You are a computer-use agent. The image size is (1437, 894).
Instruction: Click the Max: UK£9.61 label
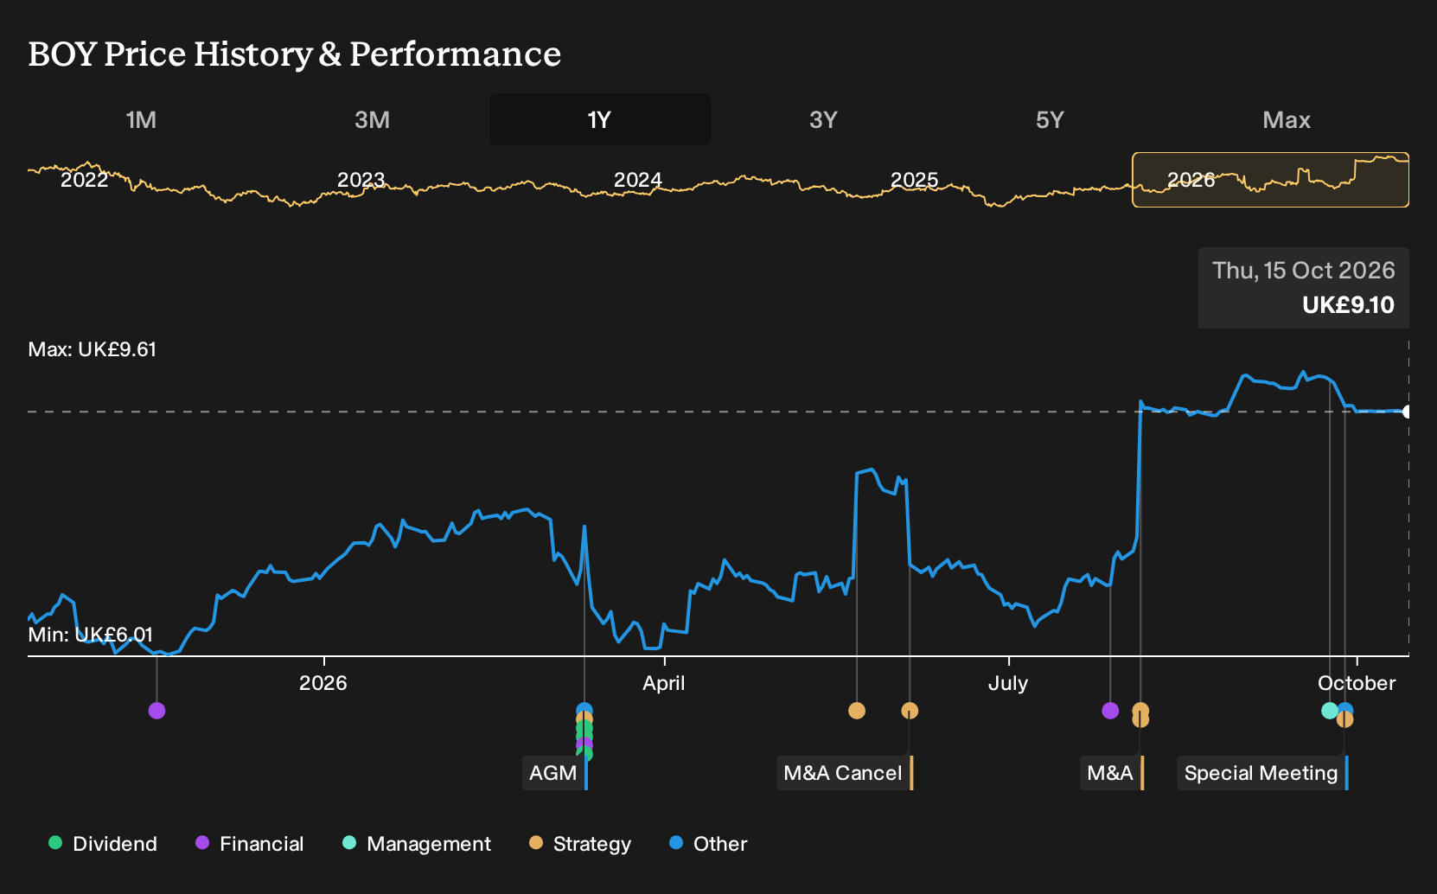click(x=93, y=349)
